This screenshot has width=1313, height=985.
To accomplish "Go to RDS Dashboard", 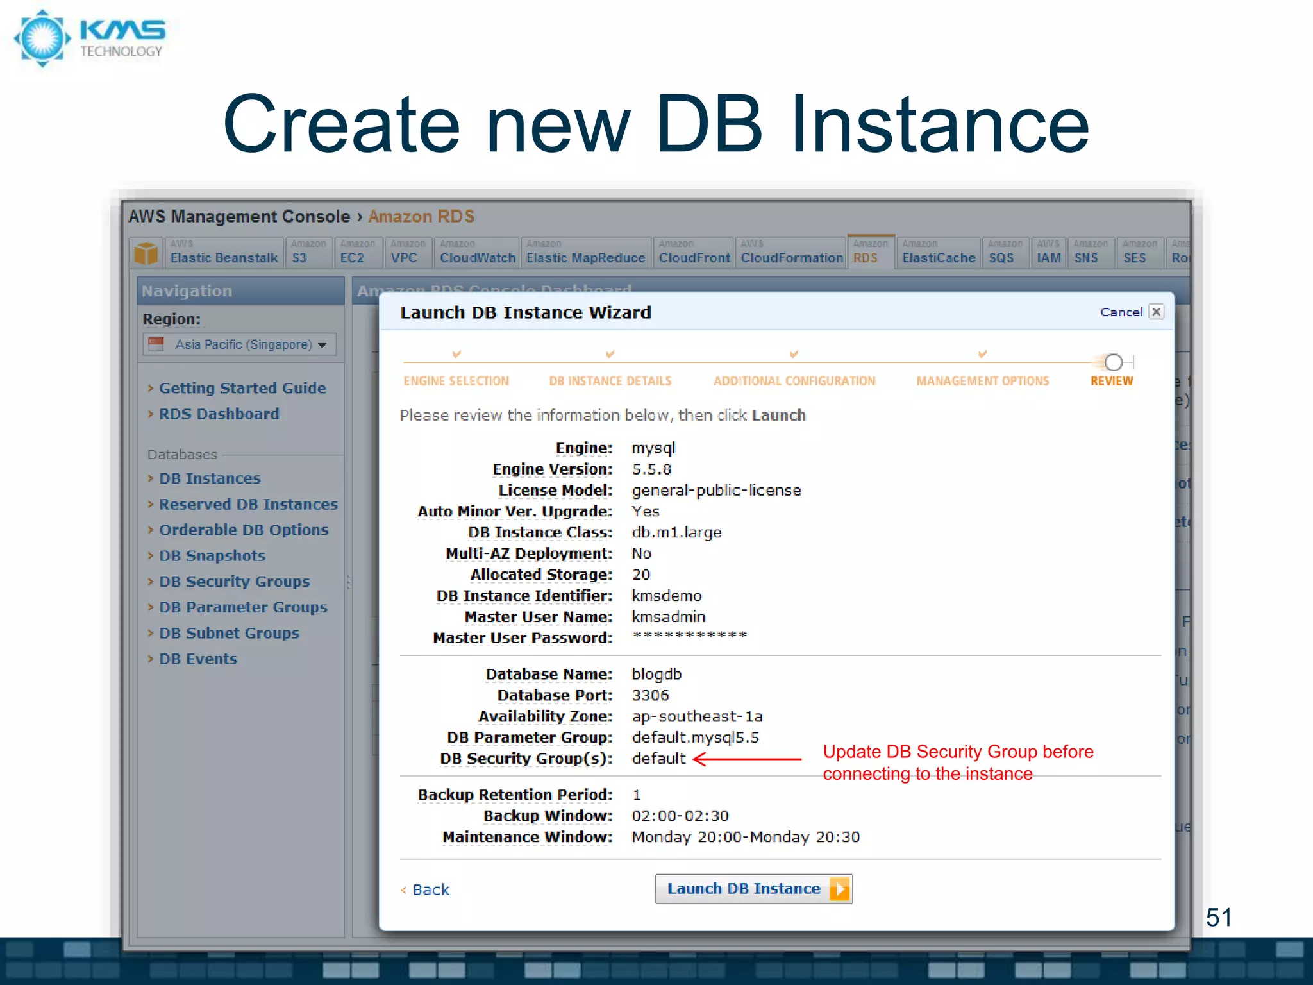I will point(219,414).
